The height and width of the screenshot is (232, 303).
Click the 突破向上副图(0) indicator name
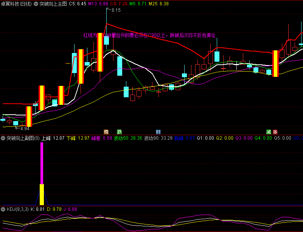[x=23, y=138]
